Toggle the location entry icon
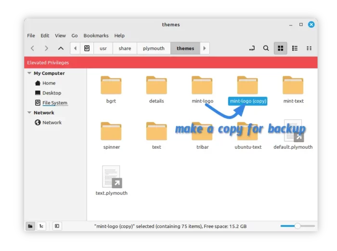 [x=252, y=48]
